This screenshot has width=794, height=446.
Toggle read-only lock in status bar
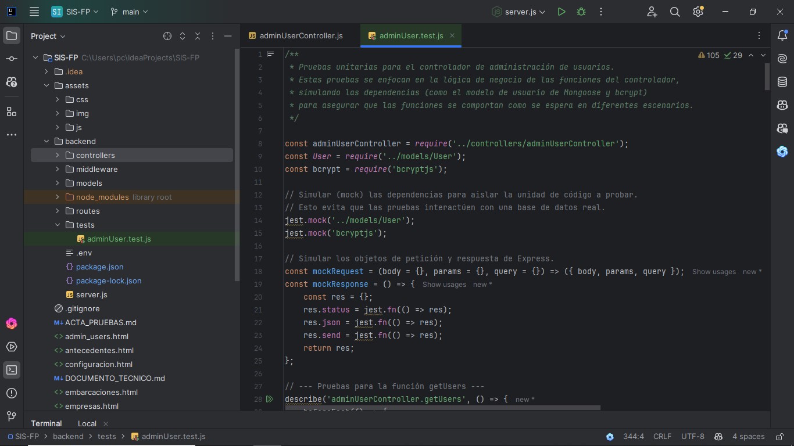[x=779, y=436]
